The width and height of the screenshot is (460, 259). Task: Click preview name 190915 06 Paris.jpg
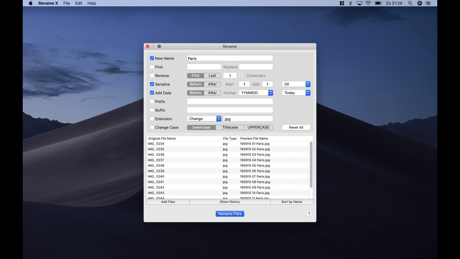(x=255, y=171)
